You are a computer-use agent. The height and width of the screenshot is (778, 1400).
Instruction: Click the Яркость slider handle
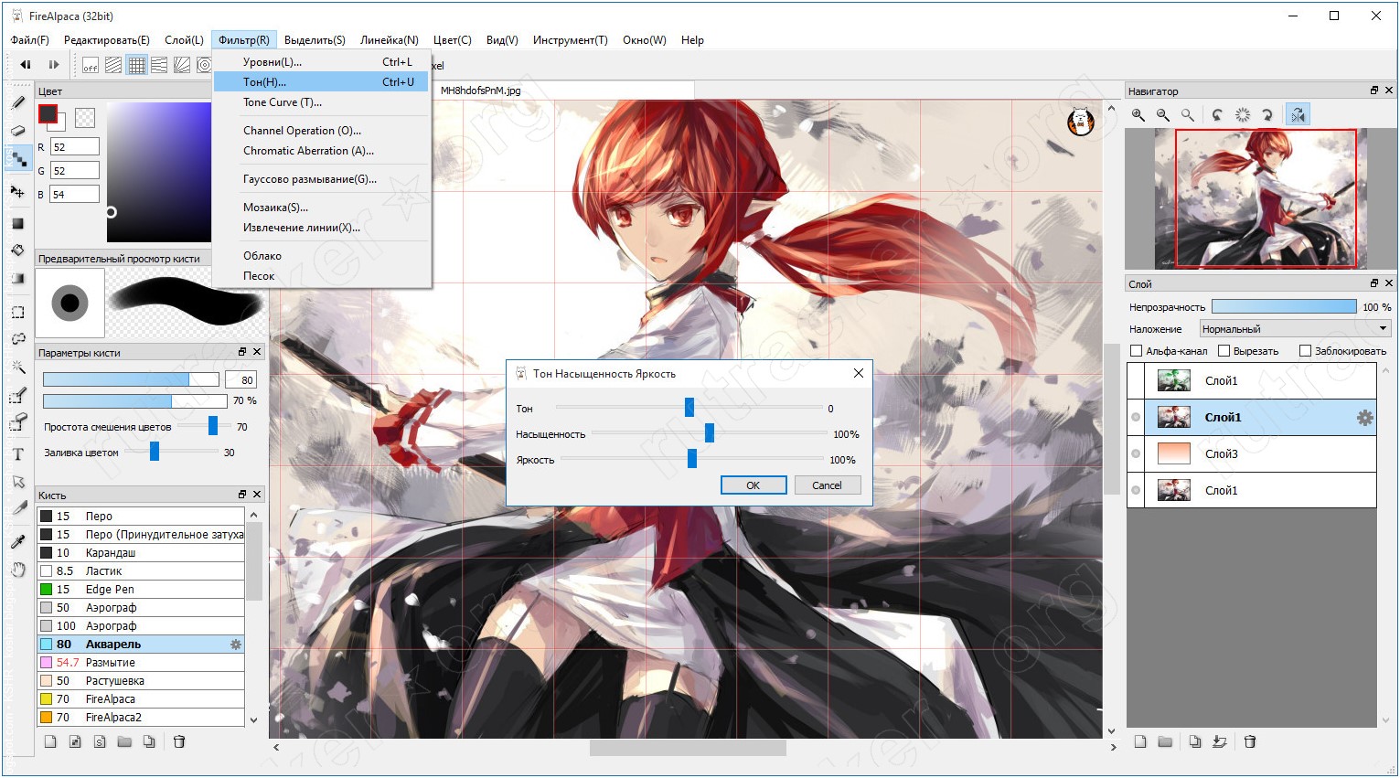coord(692,458)
